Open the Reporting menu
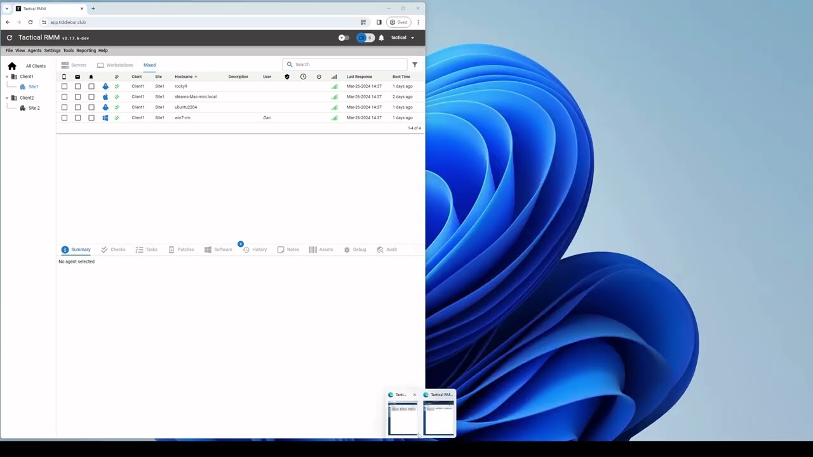Viewport: 813px width, 457px height. click(x=86, y=50)
